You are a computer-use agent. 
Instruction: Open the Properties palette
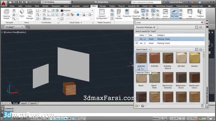pos(127,13)
